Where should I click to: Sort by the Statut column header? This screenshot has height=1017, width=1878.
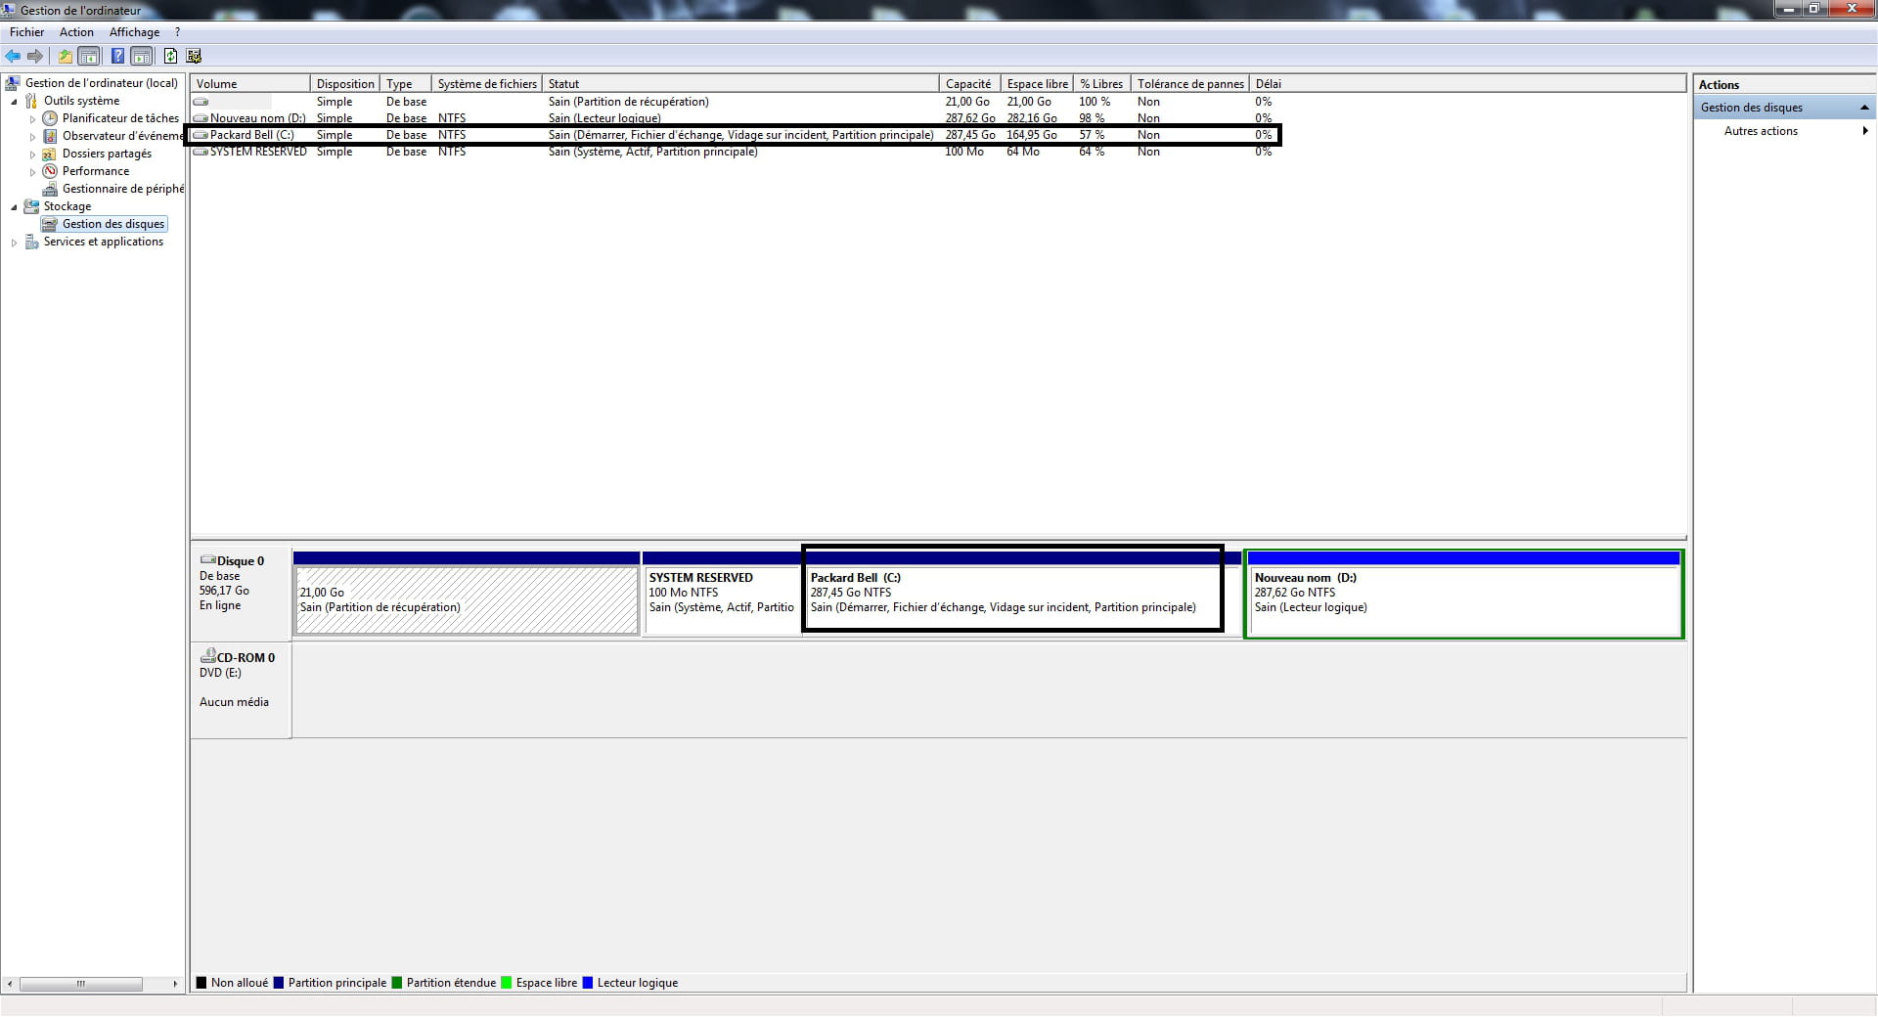tap(740, 84)
